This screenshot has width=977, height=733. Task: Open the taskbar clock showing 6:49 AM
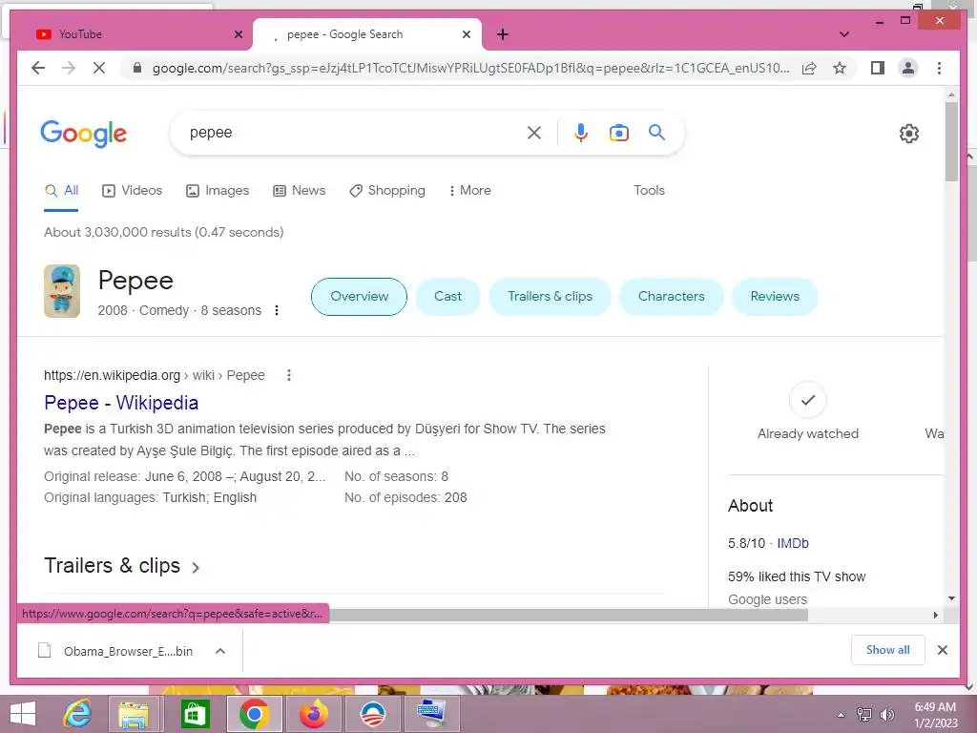pyautogui.click(x=935, y=715)
